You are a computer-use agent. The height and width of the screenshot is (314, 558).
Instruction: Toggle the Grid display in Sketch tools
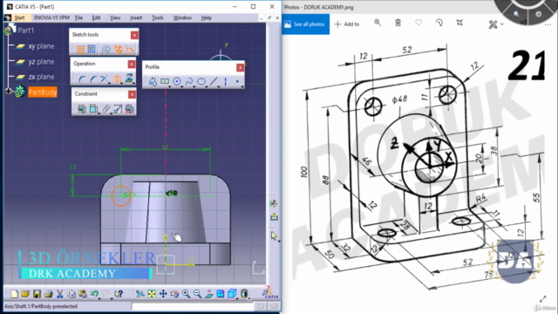[x=81, y=49]
